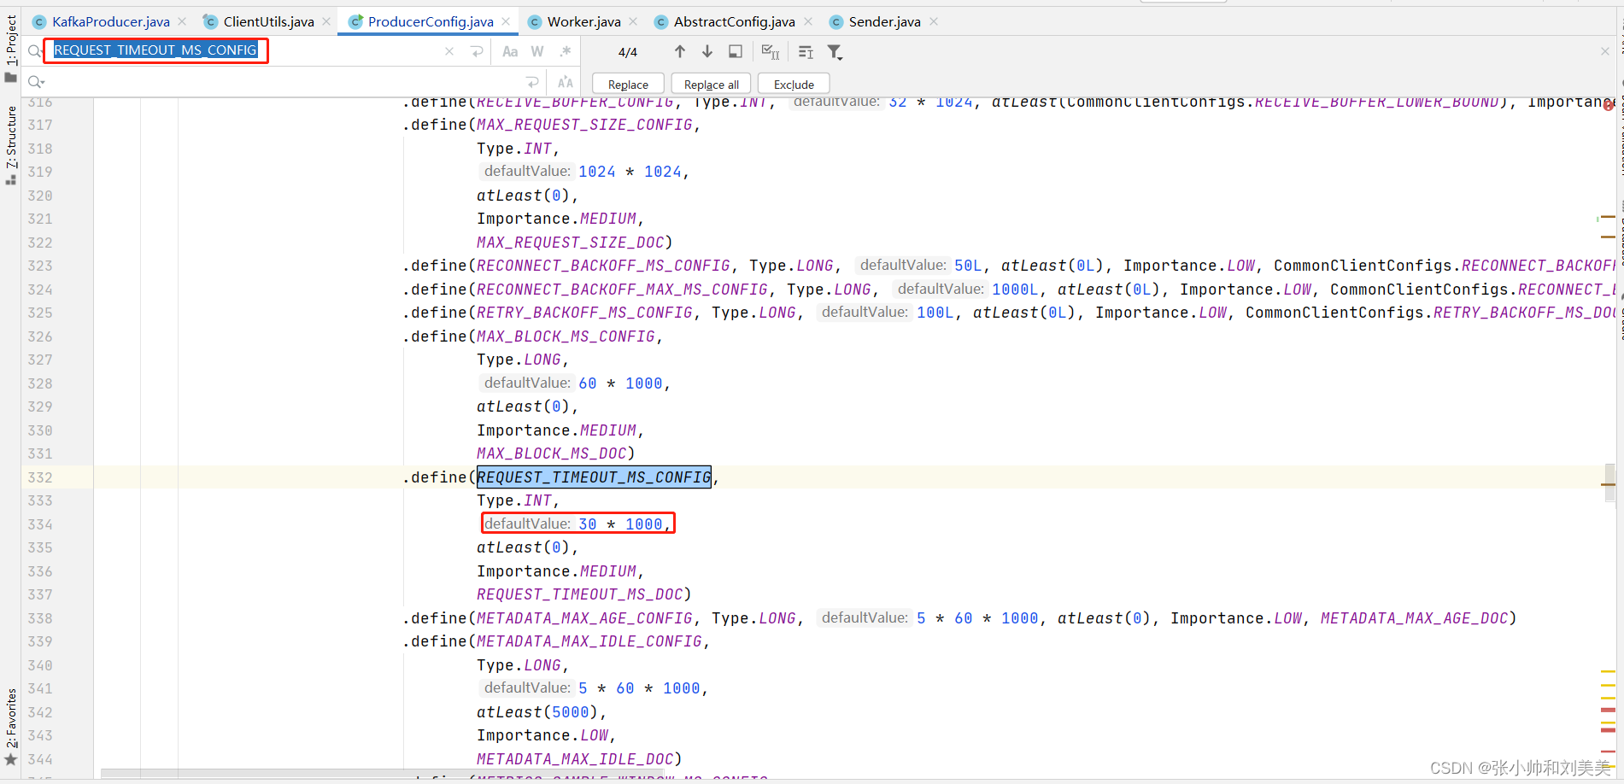This screenshot has width=1624, height=784.
Task: Click the Replace button
Action: coord(628,84)
